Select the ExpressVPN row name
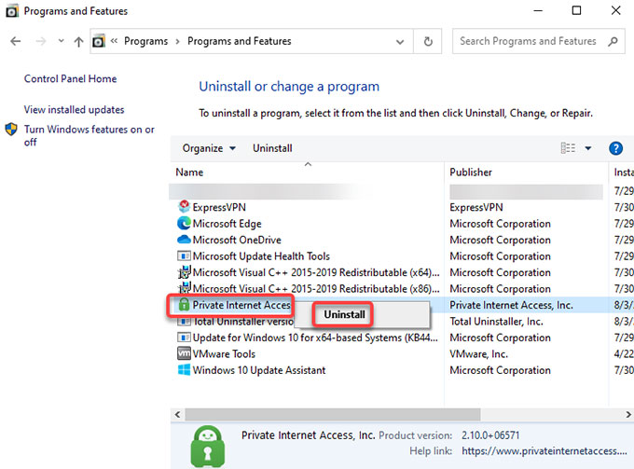This screenshot has height=469, width=634. click(219, 207)
